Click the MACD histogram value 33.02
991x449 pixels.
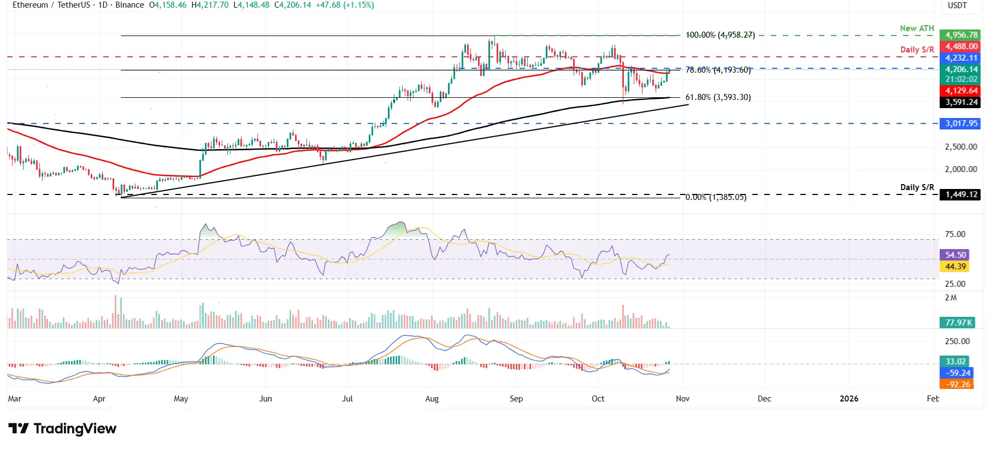click(x=955, y=362)
